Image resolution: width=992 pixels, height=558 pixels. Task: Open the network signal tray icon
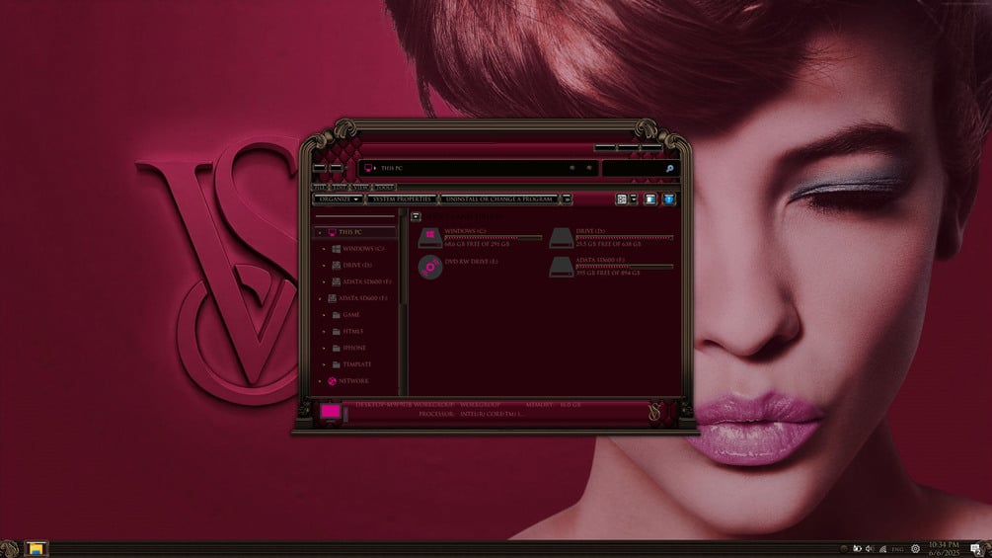tap(882, 549)
